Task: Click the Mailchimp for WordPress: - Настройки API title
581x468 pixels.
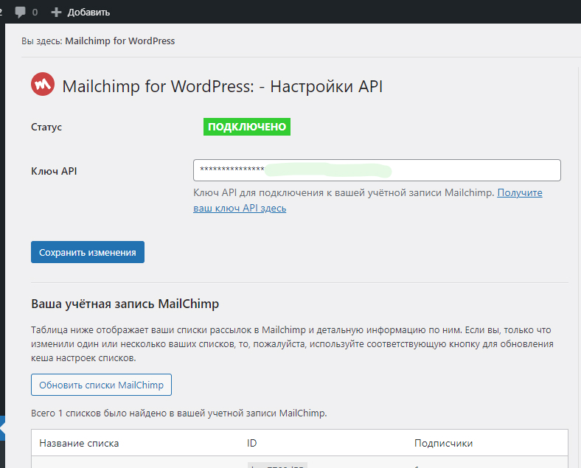Action: (x=223, y=86)
